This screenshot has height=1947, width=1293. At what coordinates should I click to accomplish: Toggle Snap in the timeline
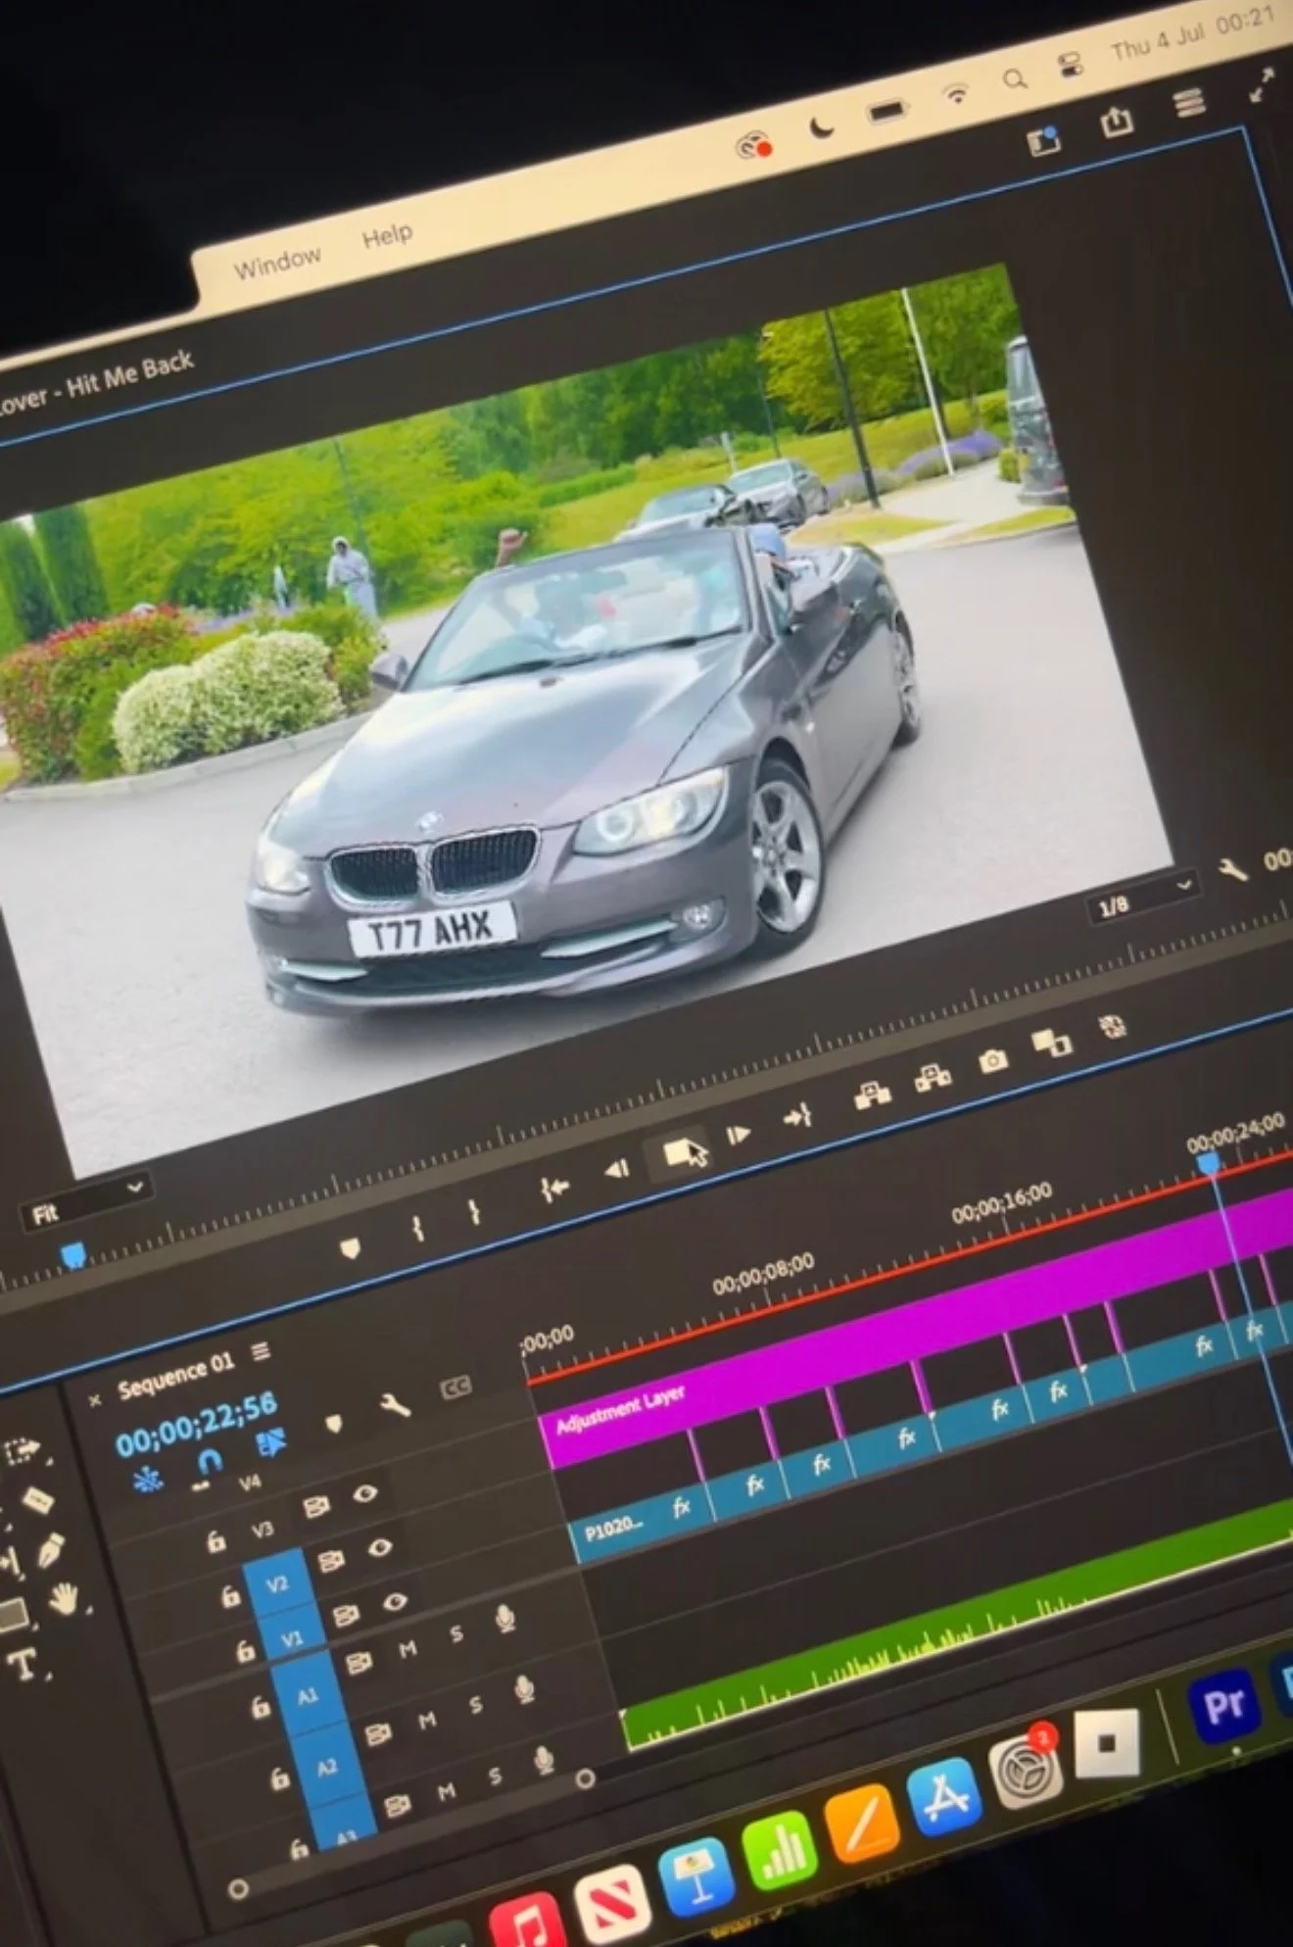tap(209, 1463)
